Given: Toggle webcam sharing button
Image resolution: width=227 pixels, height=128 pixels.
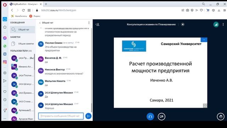Looking at the screenshot, I should point(161,117).
